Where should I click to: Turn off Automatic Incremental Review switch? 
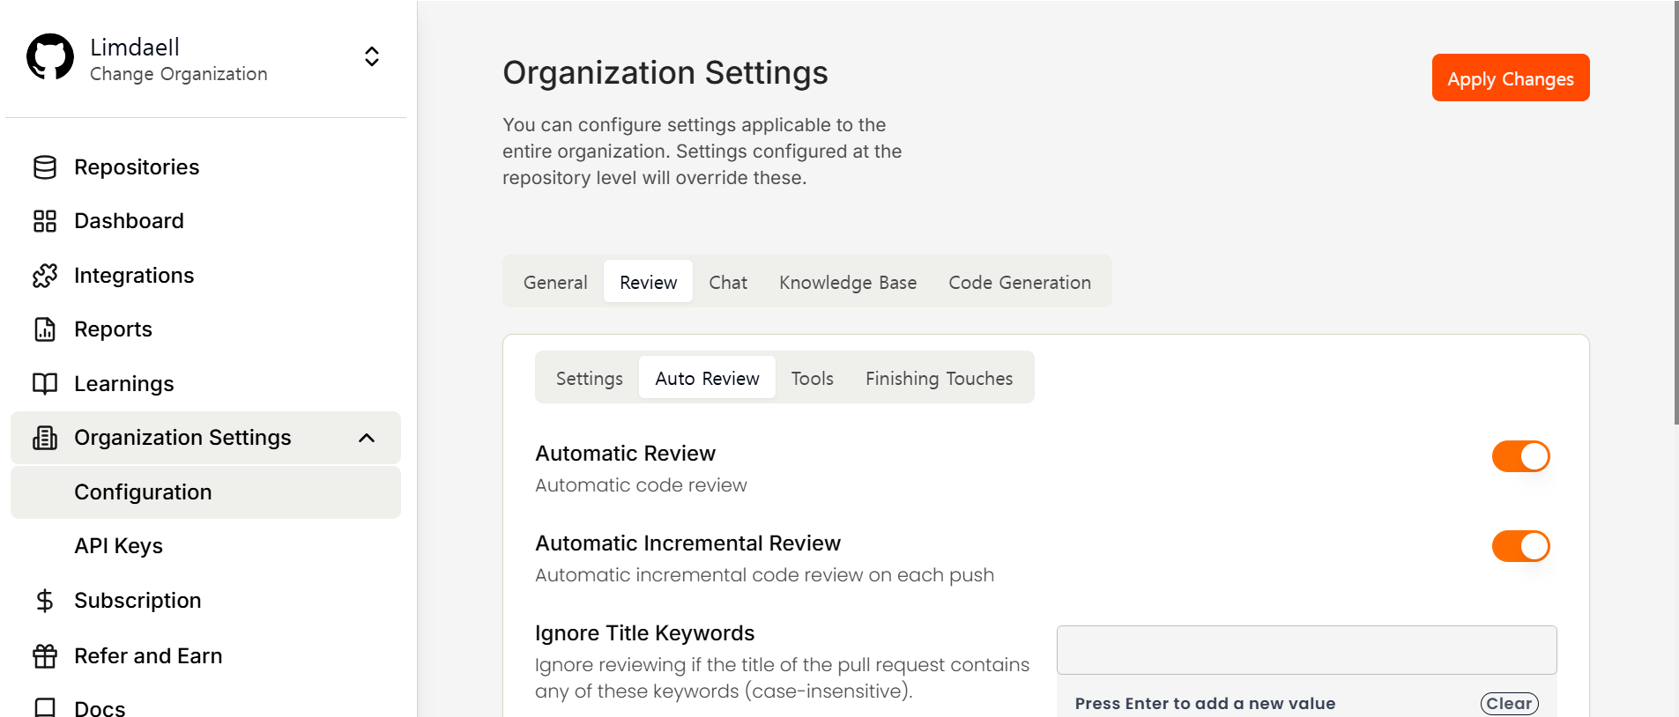tap(1520, 546)
